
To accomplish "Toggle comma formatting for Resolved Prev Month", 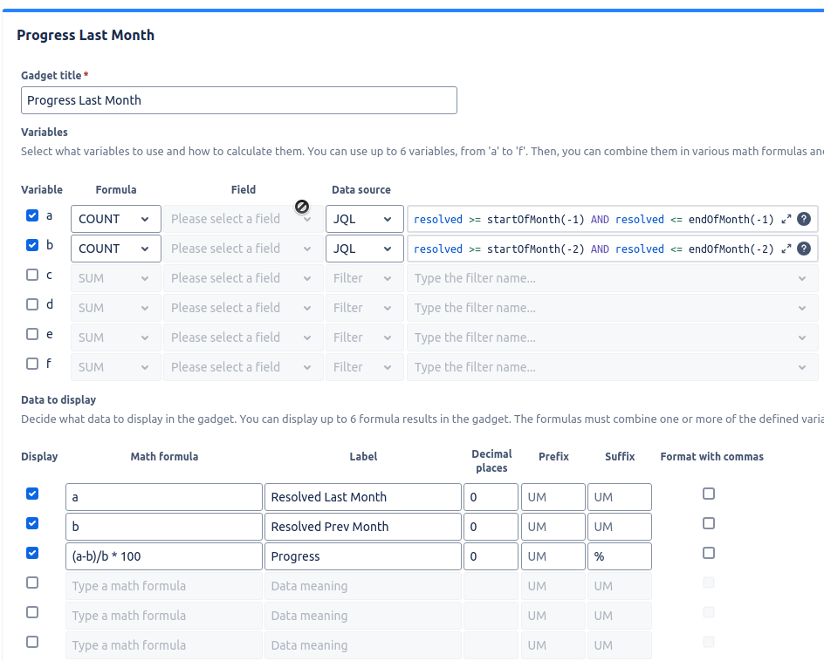I will [709, 523].
